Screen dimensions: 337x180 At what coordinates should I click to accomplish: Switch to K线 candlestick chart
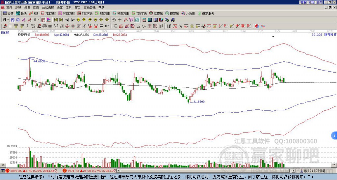click(x=34, y=13)
